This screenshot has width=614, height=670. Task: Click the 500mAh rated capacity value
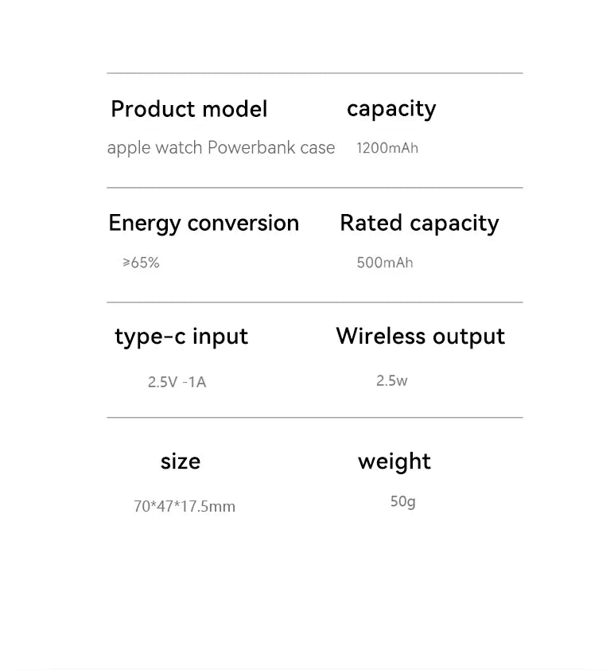click(x=385, y=263)
